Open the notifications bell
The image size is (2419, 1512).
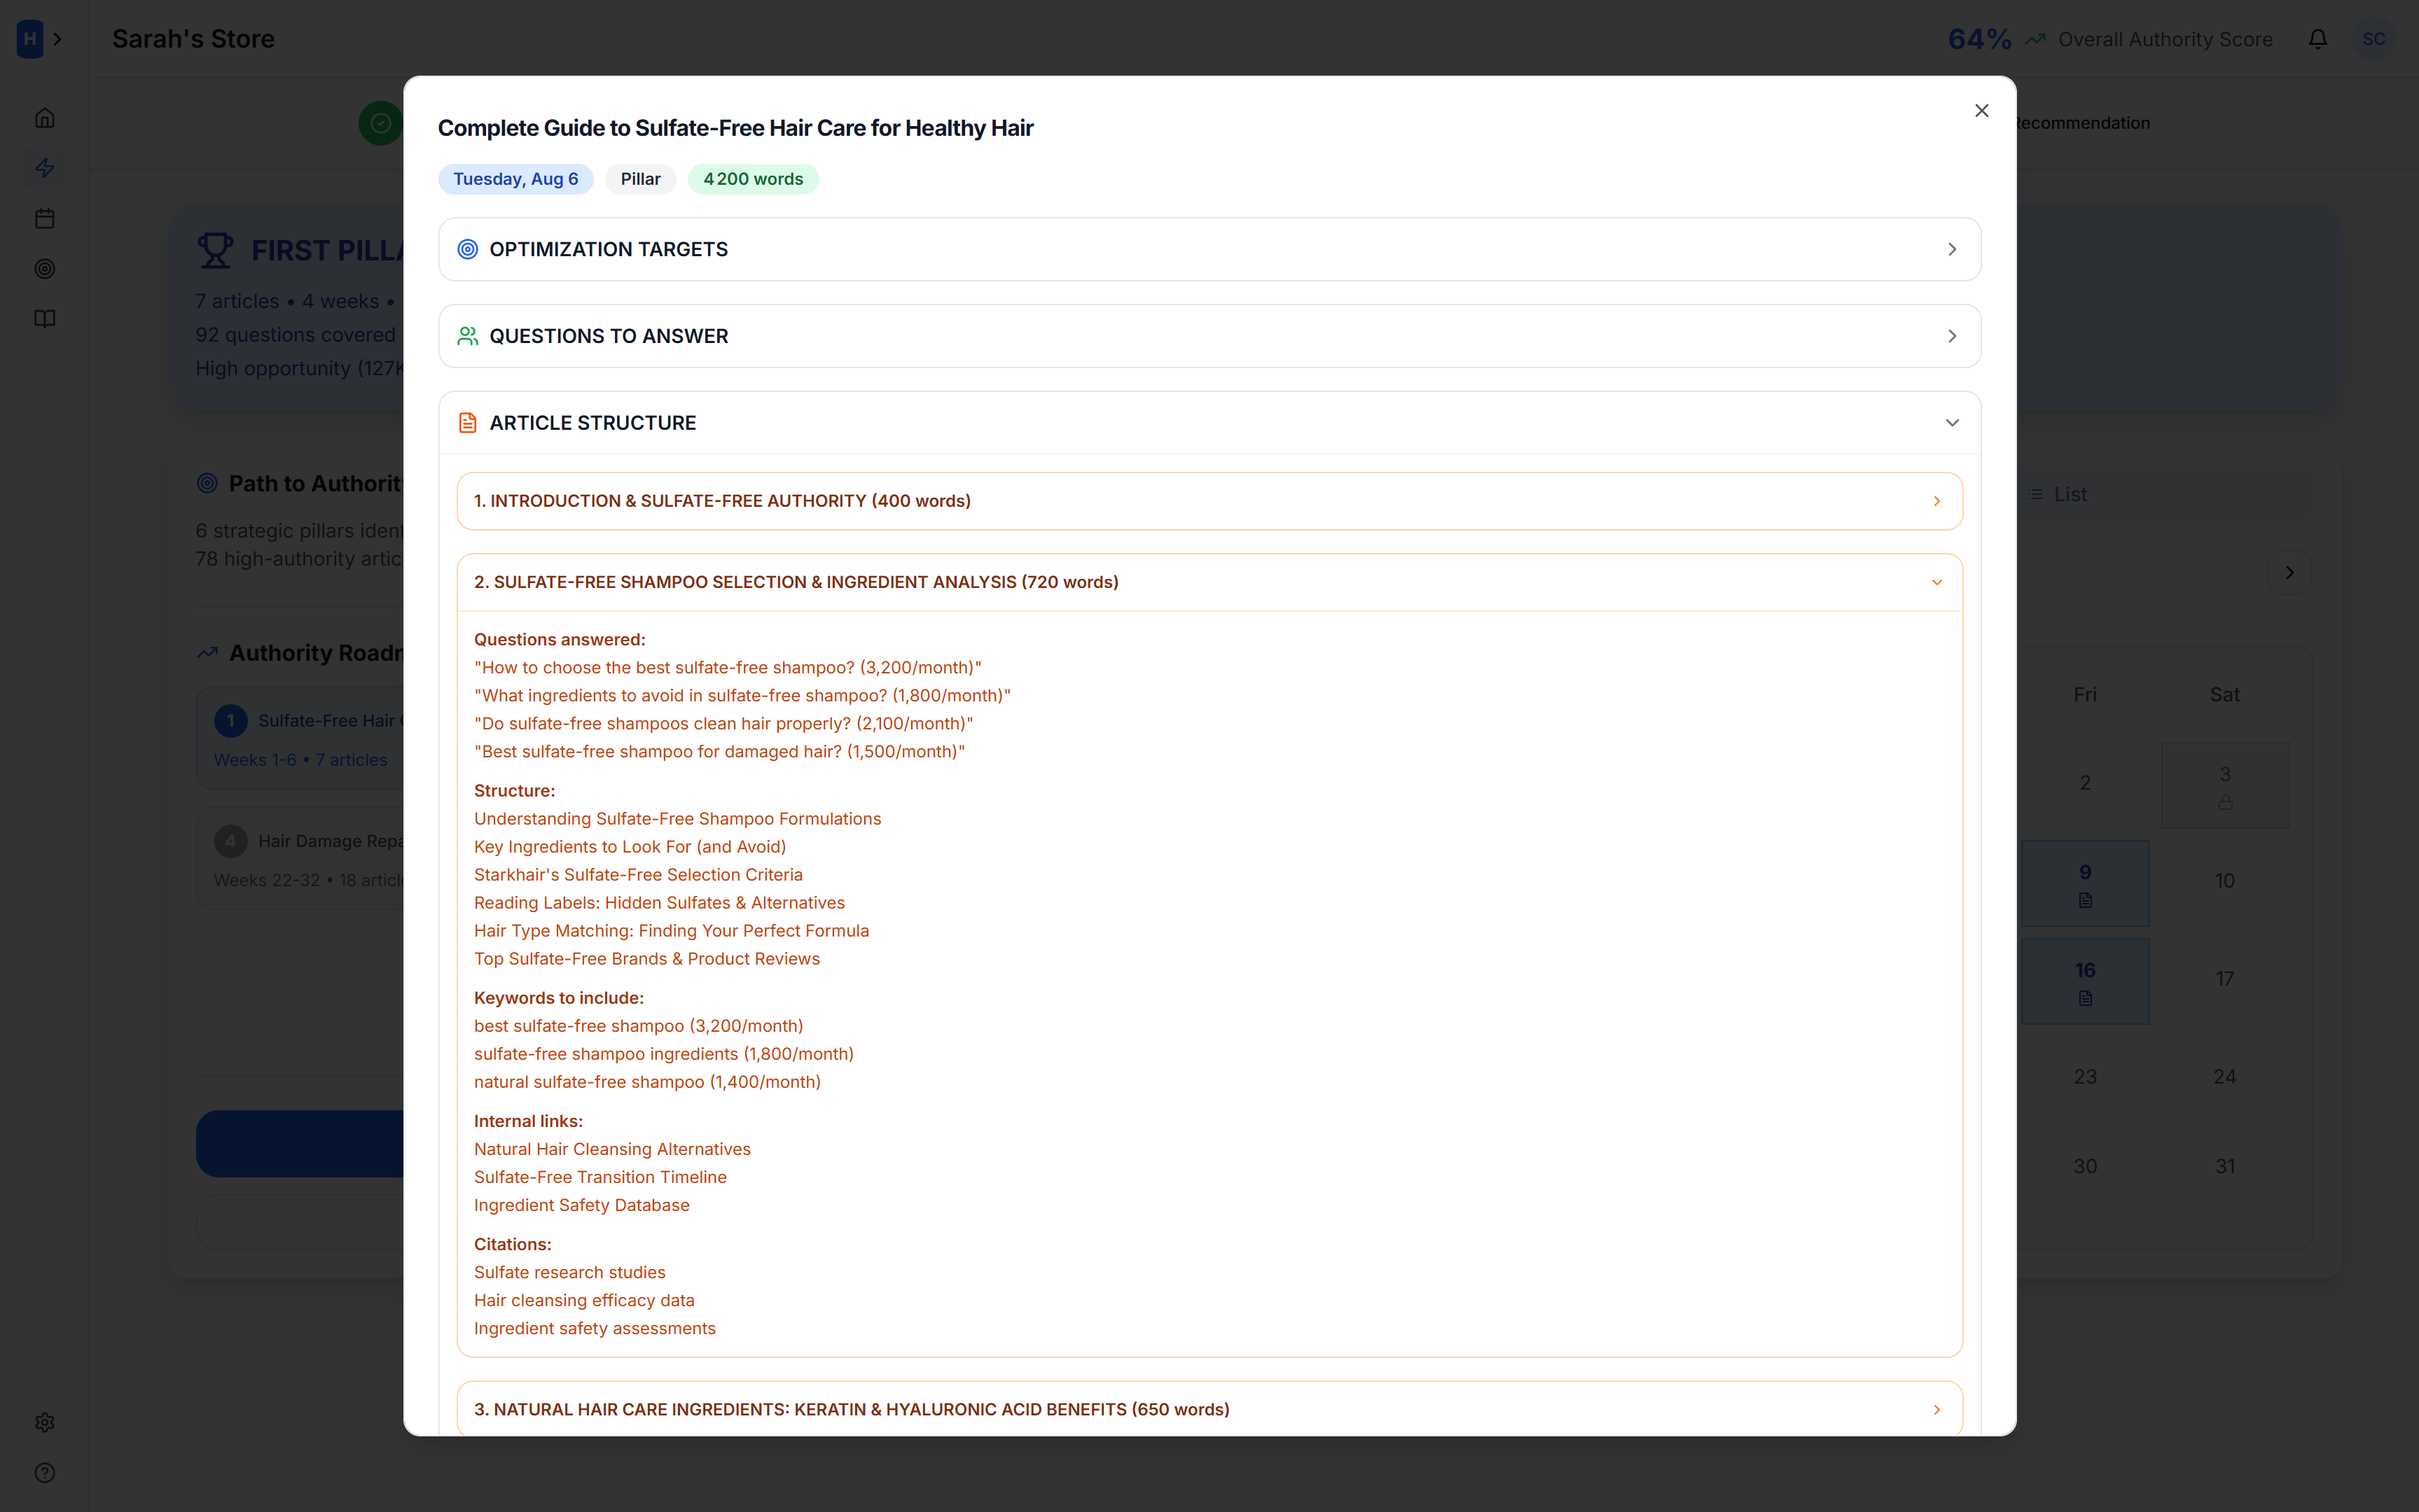click(2318, 39)
